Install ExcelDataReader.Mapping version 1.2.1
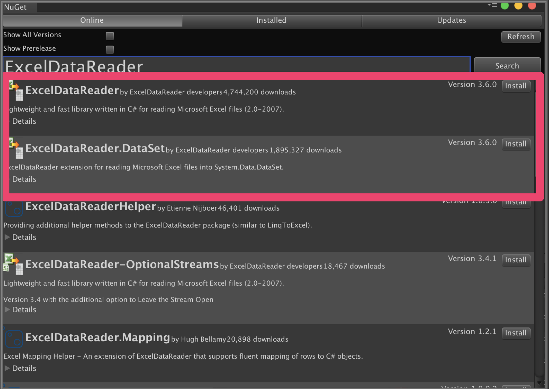The width and height of the screenshot is (549, 389). [x=516, y=333]
